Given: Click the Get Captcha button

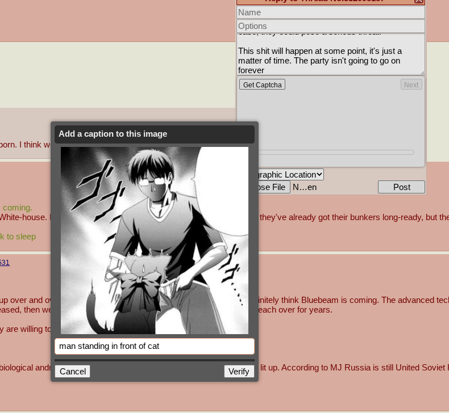Looking at the screenshot, I should point(263,85).
